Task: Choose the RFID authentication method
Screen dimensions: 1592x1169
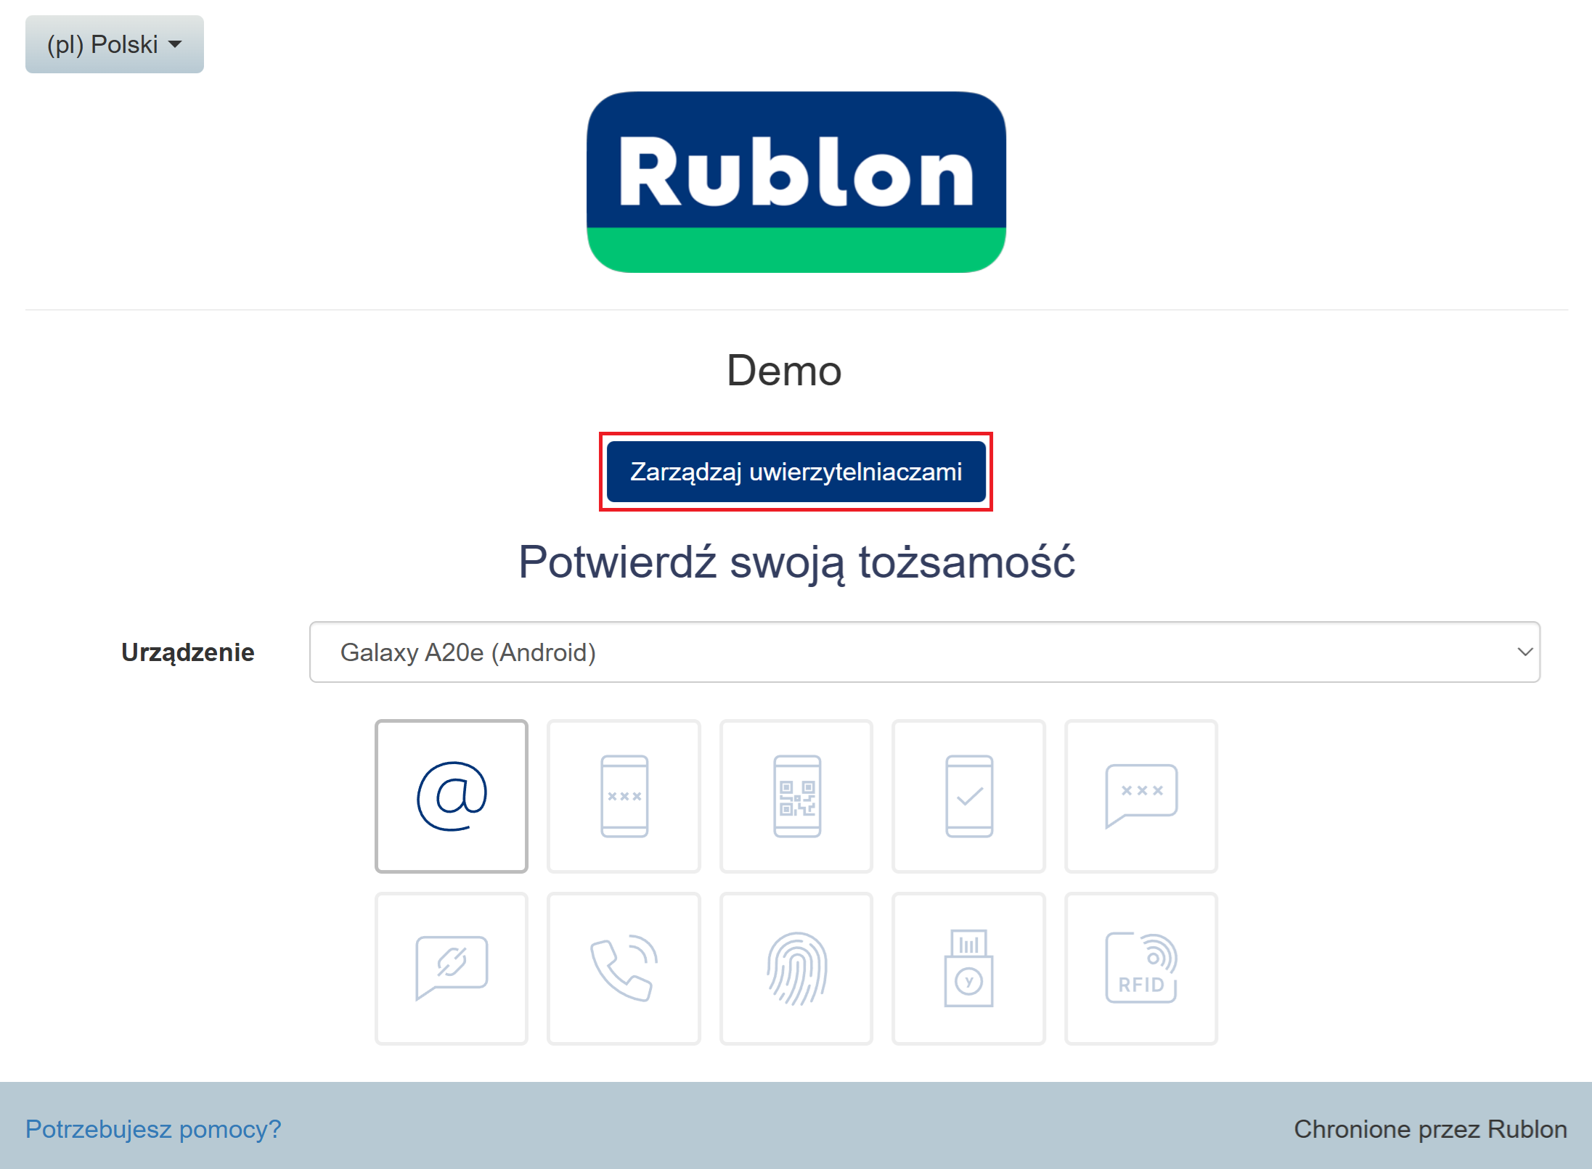Action: point(1140,968)
